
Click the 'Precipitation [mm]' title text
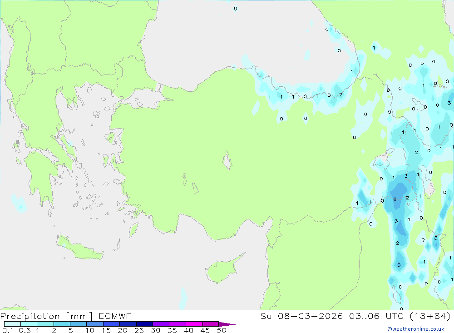46,316
